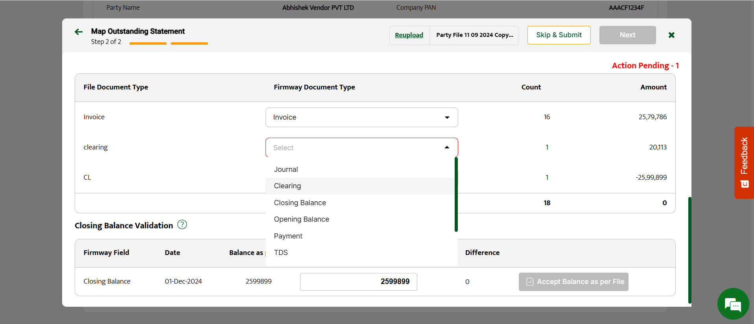Click the Reupload link
The height and width of the screenshot is (324, 754).
(409, 35)
